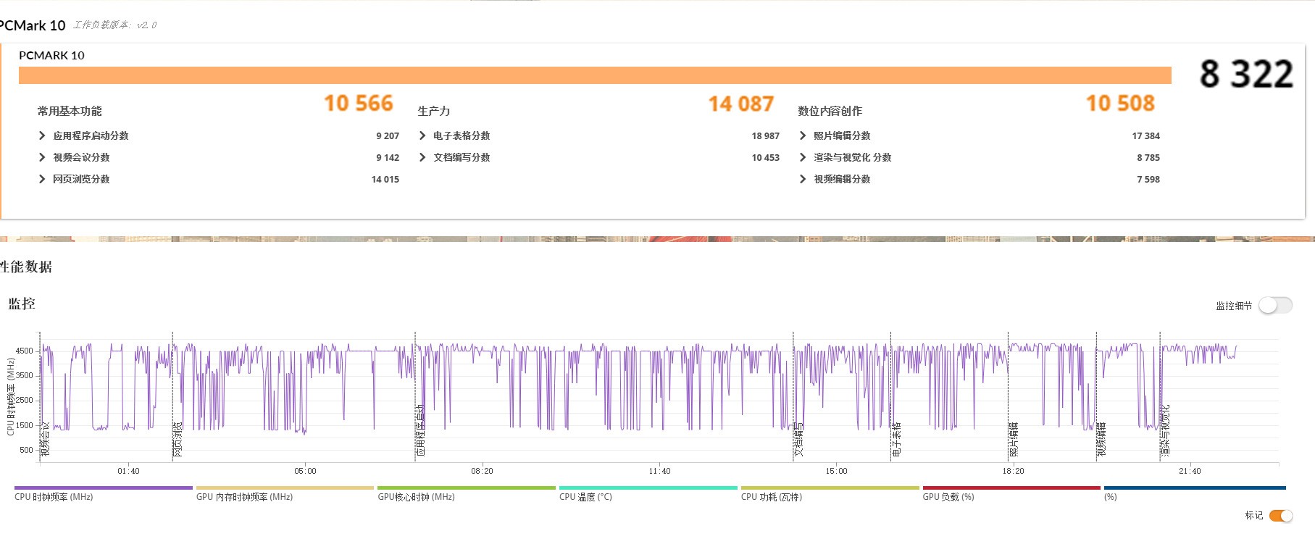1315x552 pixels.
Task: Click the 11:40 time axis label
Action: tap(659, 471)
